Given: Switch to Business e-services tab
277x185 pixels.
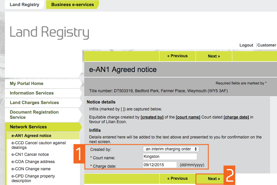Looking at the screenshot, I should point(72,5).
